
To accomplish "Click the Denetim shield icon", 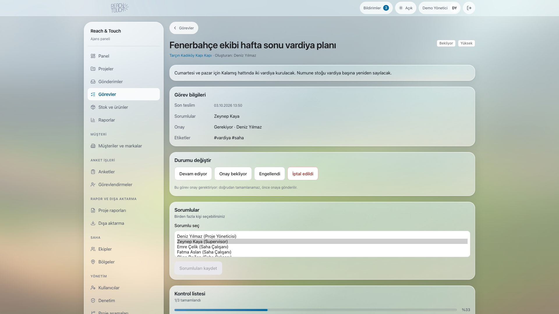I will coord(93,300).
